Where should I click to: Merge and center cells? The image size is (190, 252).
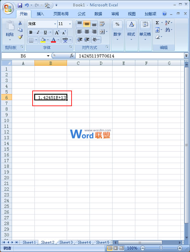coord(102,32)
